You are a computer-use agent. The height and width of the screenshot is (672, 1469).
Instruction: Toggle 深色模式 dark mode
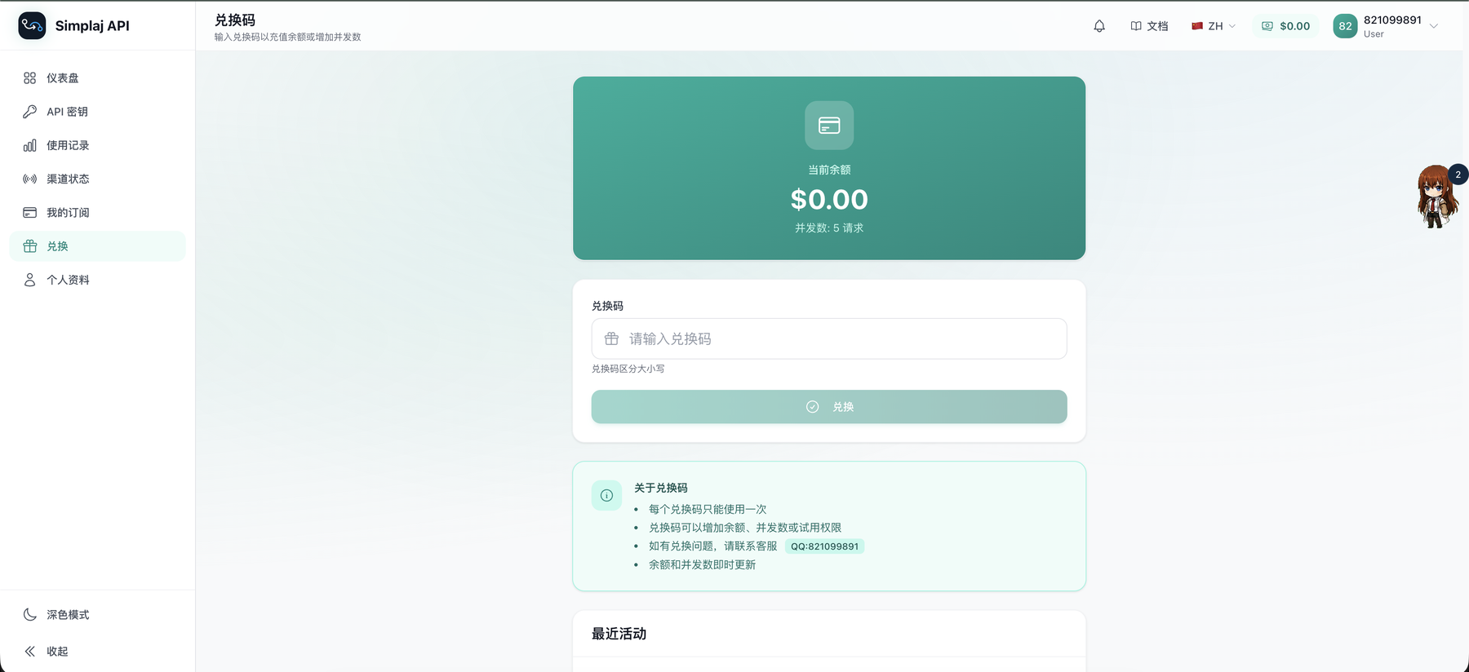click(97, 615)
